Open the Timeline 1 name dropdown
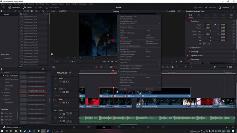This screenshot has height=133, width=237. (117, 11)
